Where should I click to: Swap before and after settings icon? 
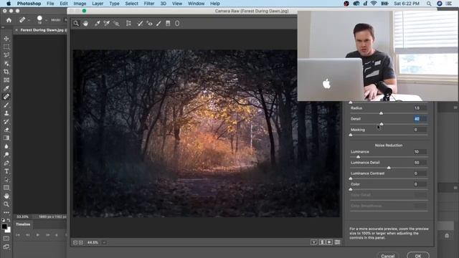coord(322,242)
